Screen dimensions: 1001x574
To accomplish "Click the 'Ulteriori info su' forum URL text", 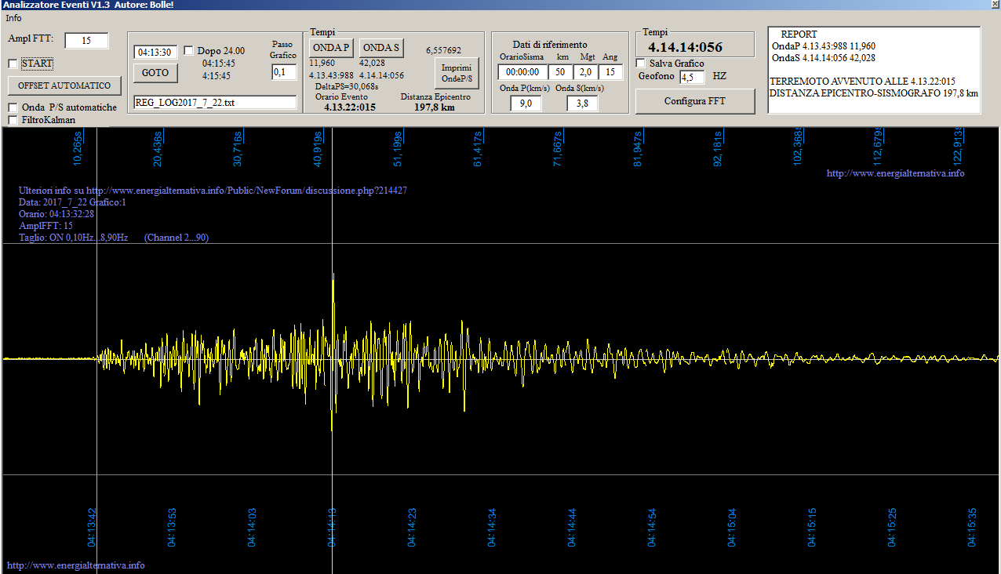I will 213,191.
